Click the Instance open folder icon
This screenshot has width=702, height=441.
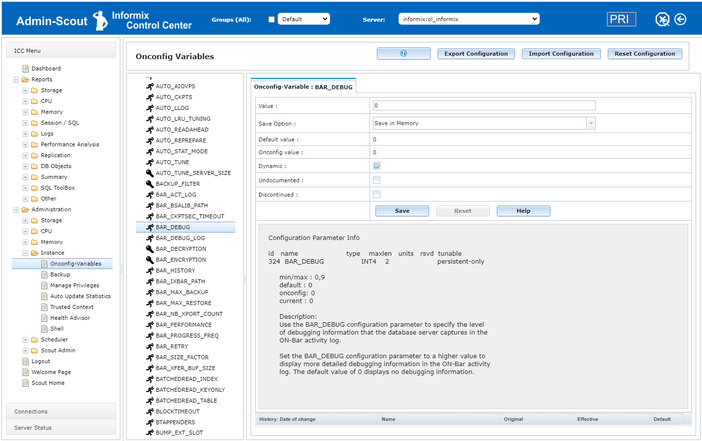coord(35,253)
